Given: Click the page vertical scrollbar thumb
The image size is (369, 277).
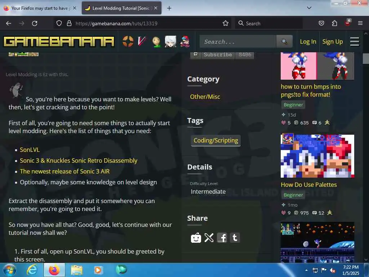Looking at the screenshot, I should [366, 58].
